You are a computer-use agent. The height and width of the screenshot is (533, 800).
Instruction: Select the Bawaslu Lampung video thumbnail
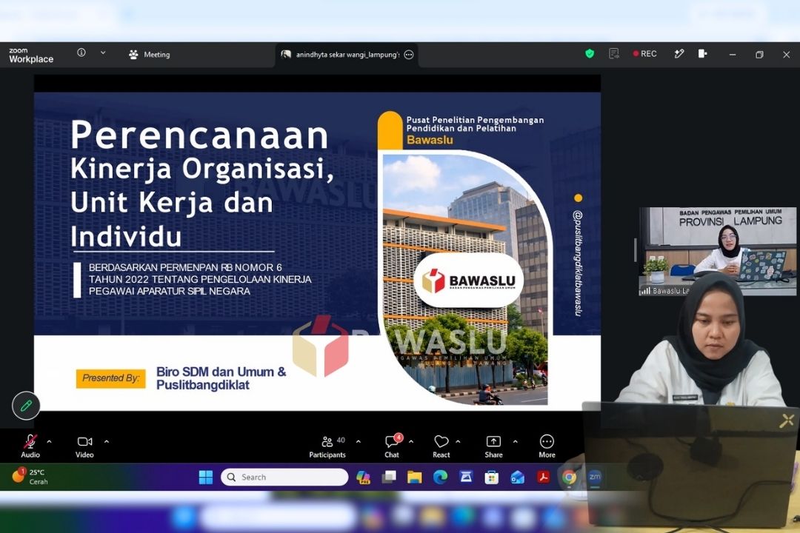(x=717, y=251)
